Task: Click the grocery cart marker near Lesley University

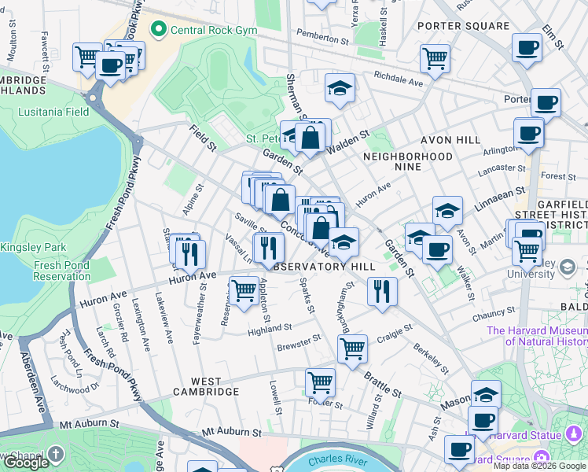Action: (x=527, y=254)
